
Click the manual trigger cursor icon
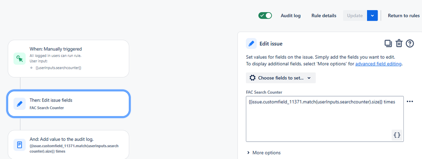[x=19, y=59]
